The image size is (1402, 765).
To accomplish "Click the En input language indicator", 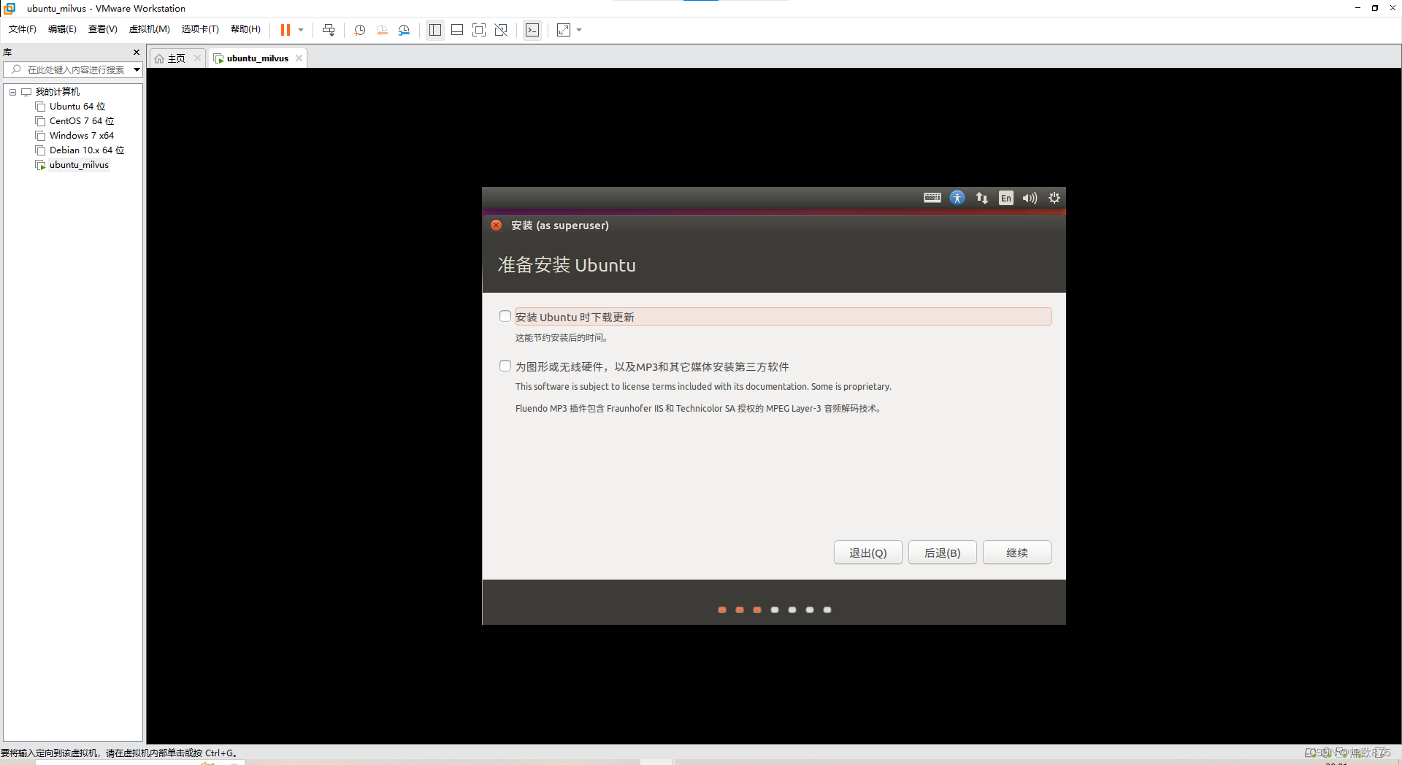I will (1006, 198).
